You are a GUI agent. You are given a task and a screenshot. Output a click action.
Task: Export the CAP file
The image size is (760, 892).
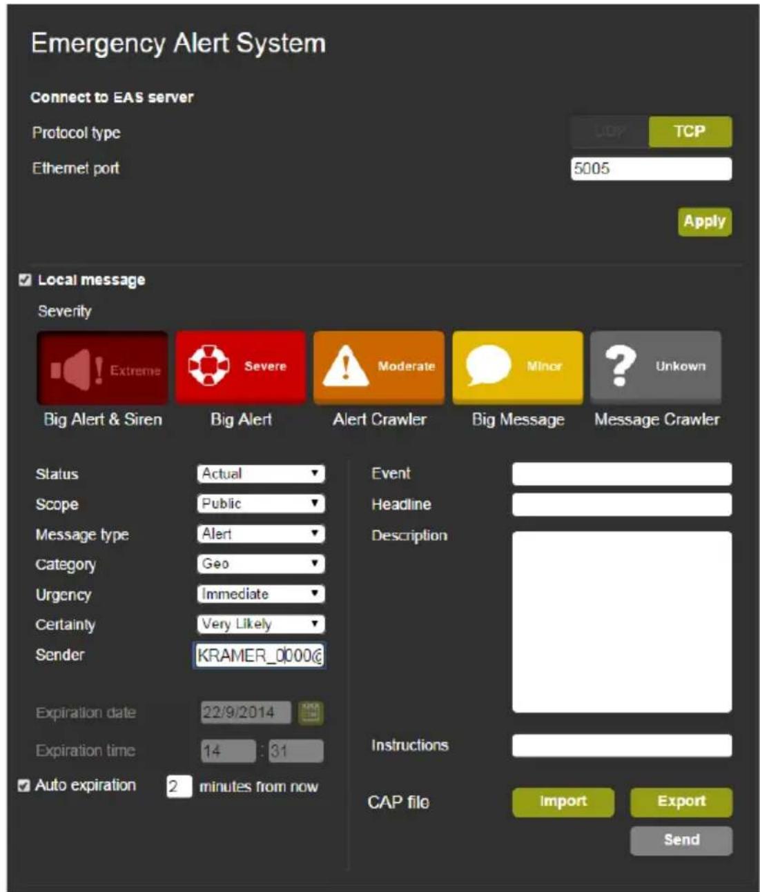pos(681,802)
